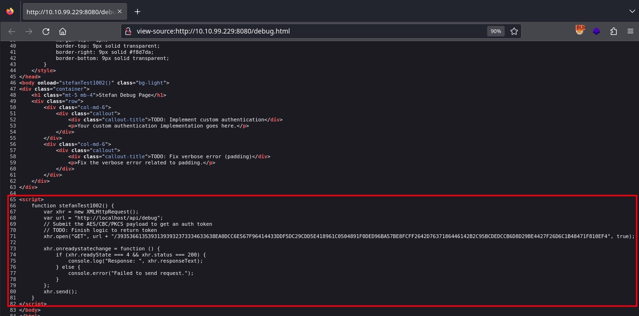Click the forward navigation arrow
639x316 pixels.
pos(29,31)
